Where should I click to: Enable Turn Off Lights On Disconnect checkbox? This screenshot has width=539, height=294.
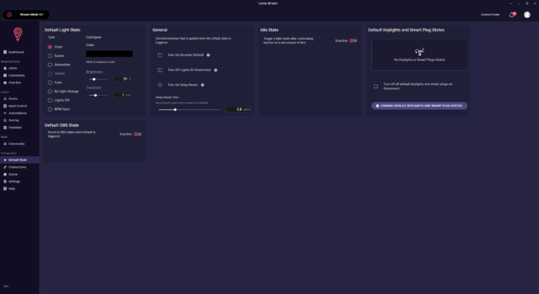(160, 70)
